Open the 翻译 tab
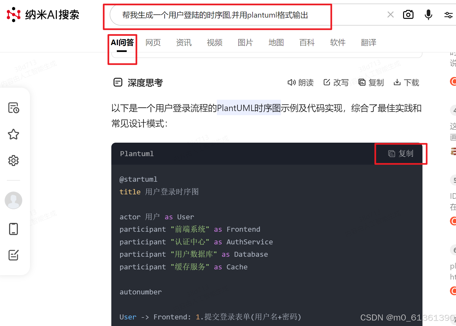The width and height of the screenshot is (456, 326). click(x=369, y=43)
